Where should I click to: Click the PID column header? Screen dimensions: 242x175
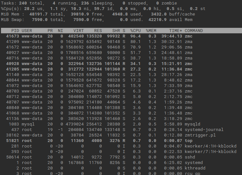point(15,30)
